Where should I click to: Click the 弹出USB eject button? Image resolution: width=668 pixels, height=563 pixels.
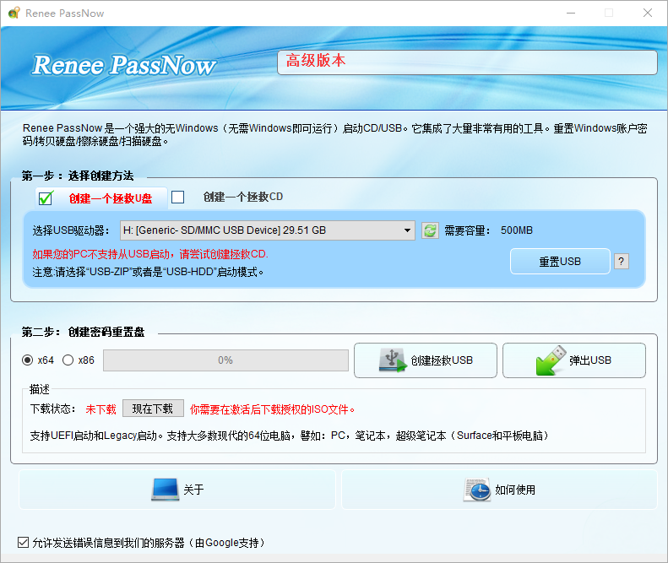(573, 360)
